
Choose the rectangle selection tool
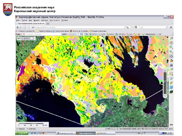tap(171, 74)
